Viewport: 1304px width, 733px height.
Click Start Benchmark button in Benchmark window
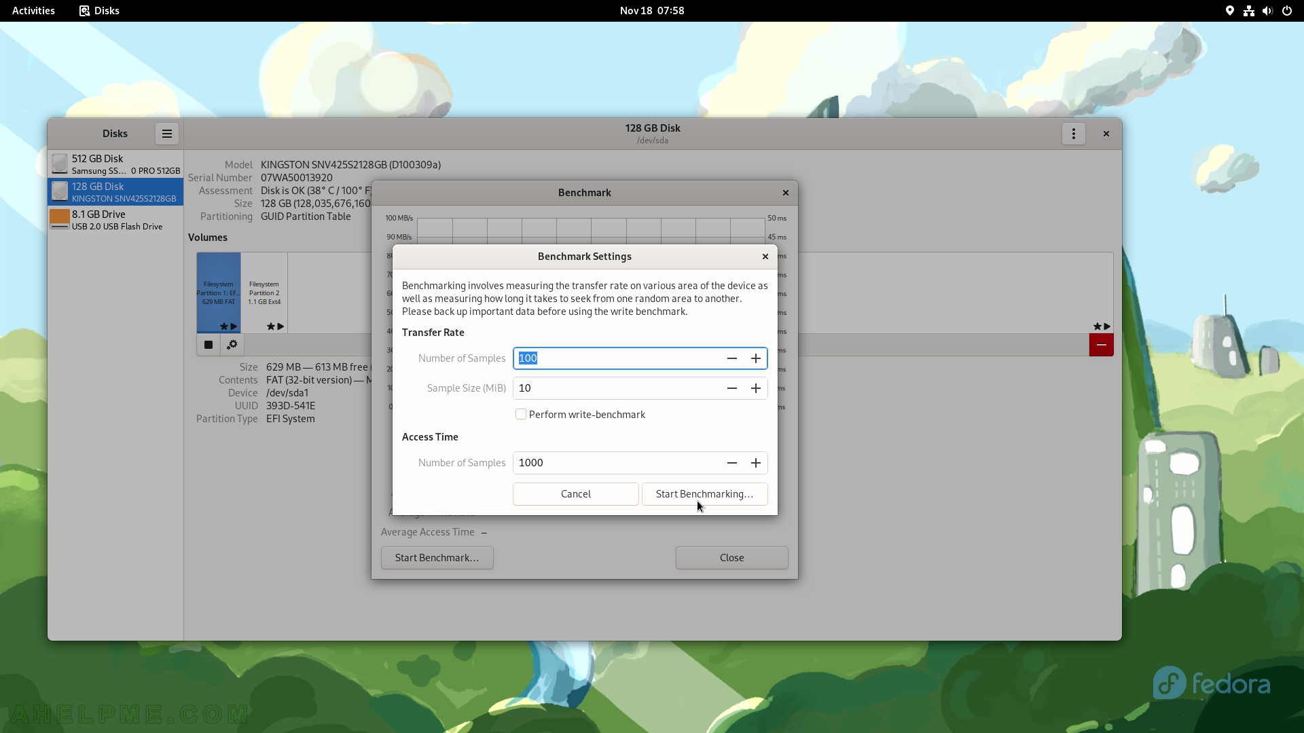pyautogui.click(x=437, y=558)
